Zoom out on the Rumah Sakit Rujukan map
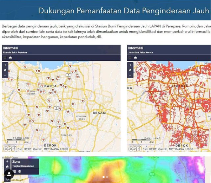 coord(5,76)
